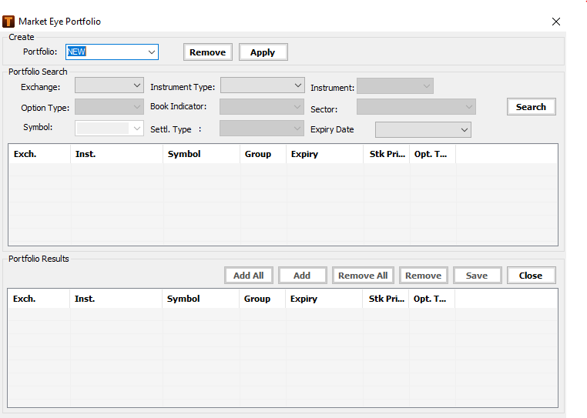Sort results table by Symbol column
The image size is (587, 418).
tap(200, 299)
